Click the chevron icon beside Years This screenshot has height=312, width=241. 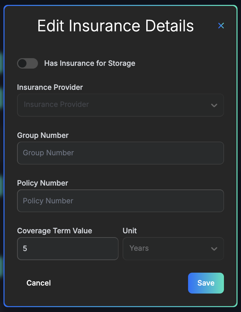click(214, 249)
